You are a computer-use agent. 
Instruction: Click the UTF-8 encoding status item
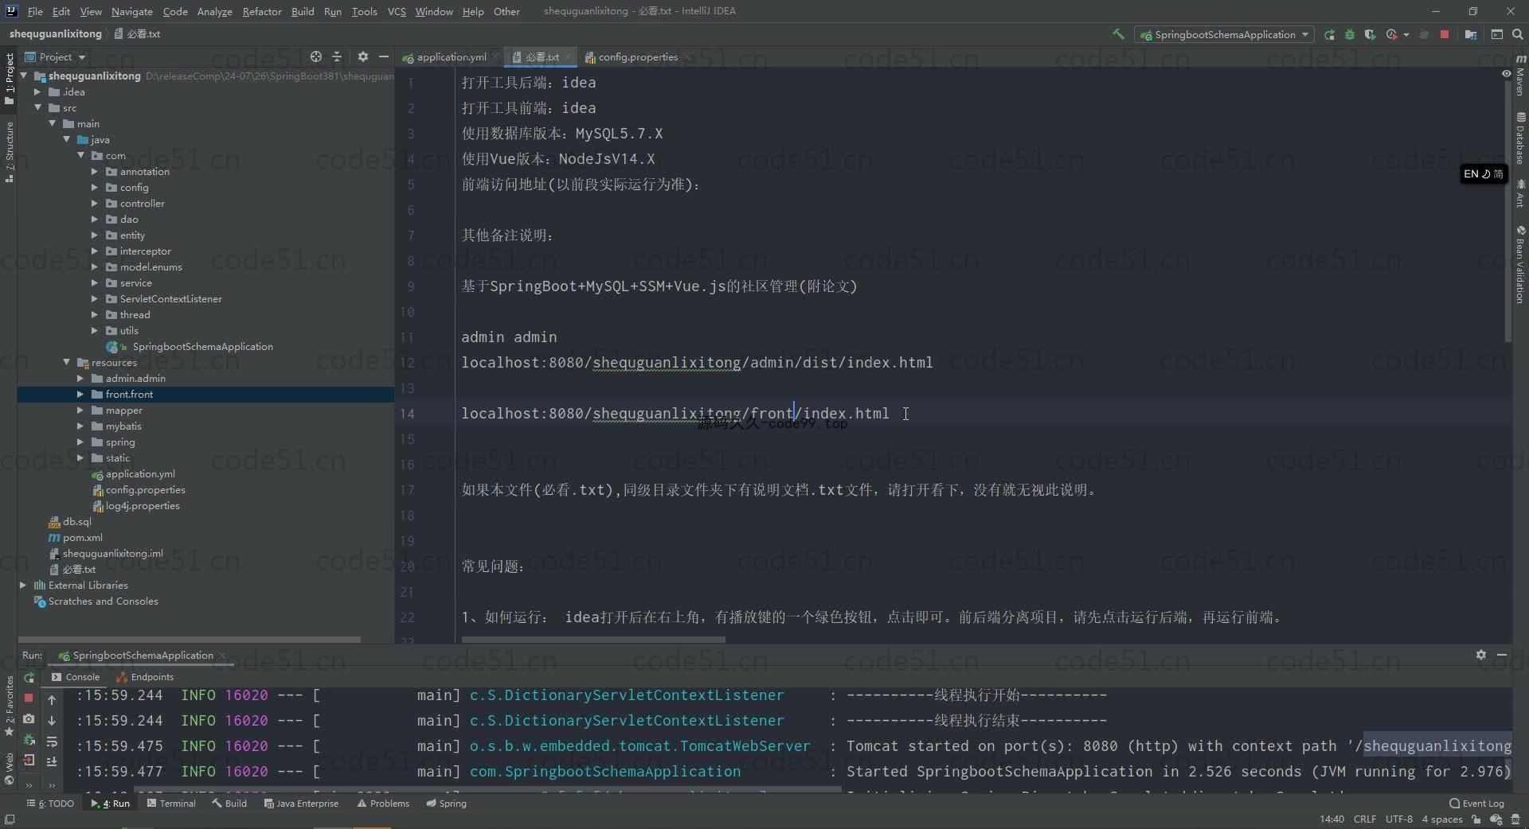[1398, 819]
